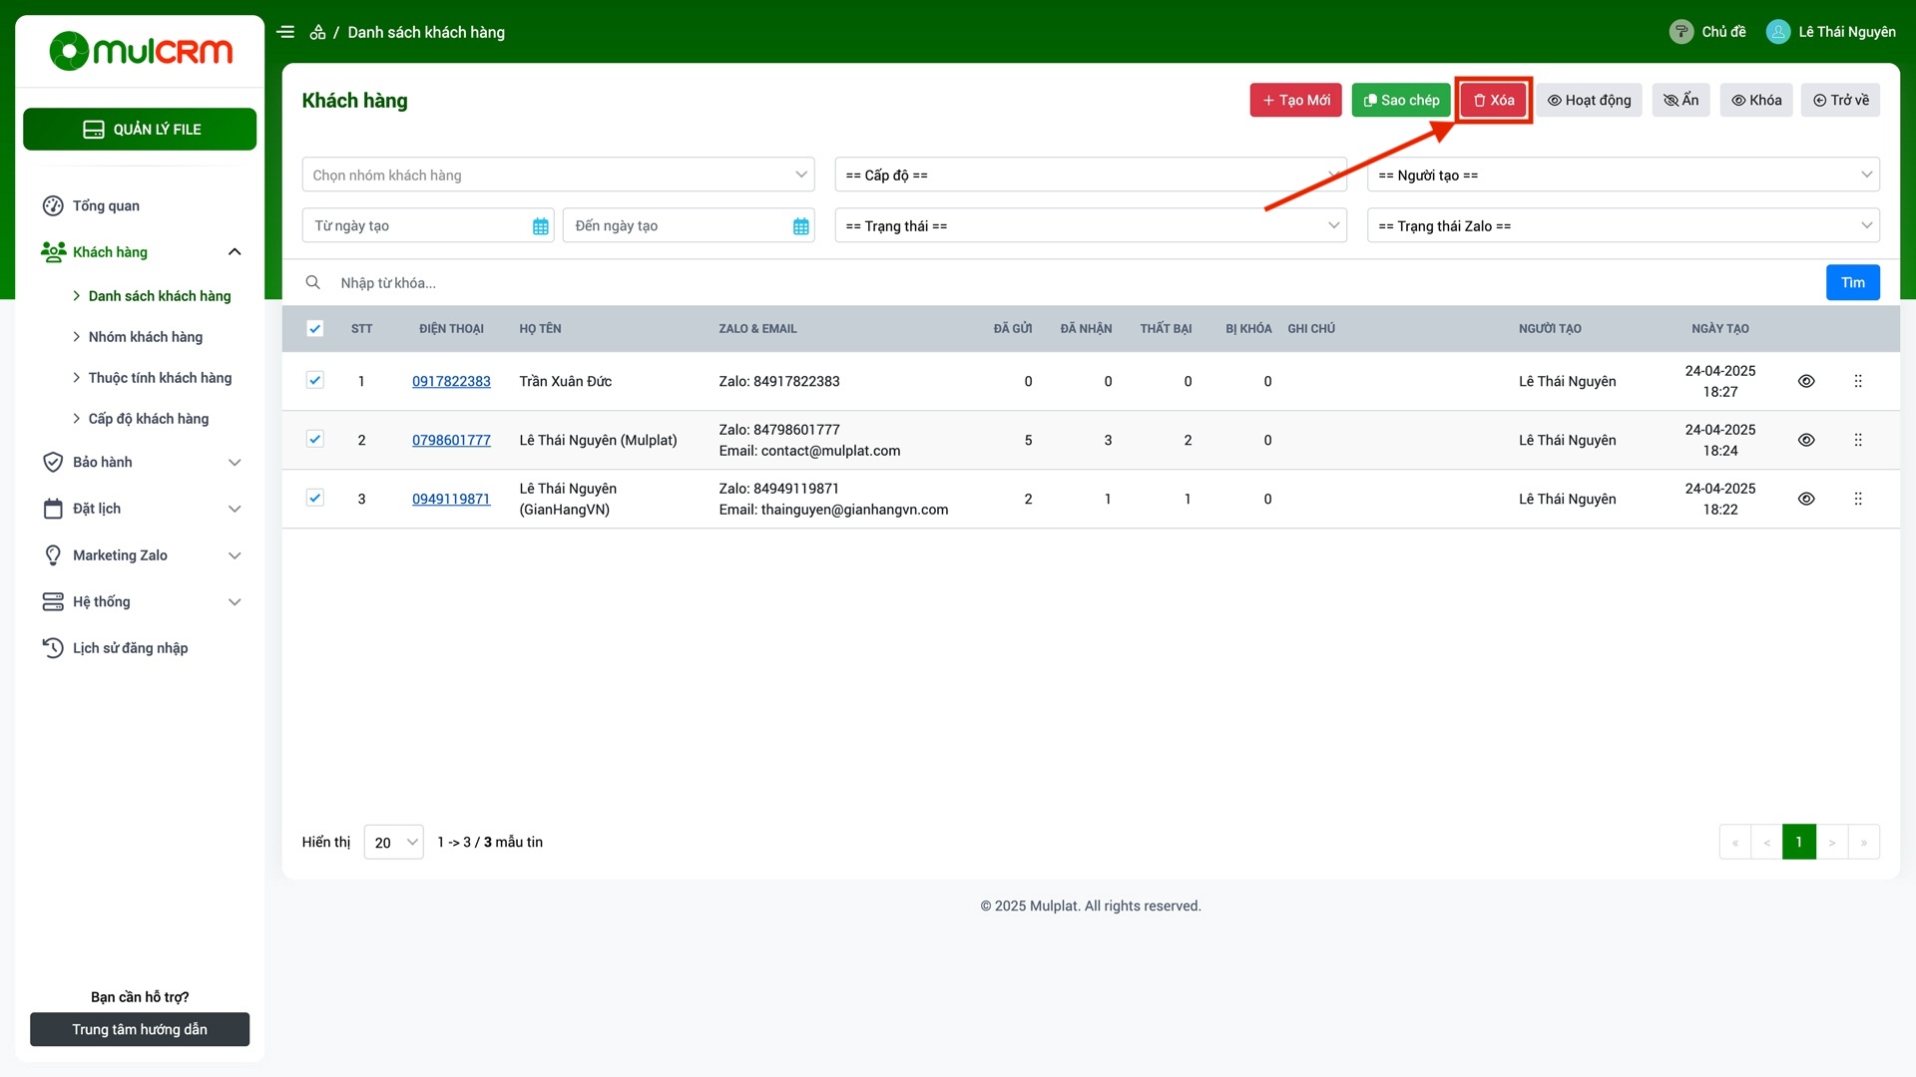Viewport: 1916px width, 1077px height.
Task: Open calendar for Từ ngày tạo
Action: pyautogui.click(x=540, y=226)
